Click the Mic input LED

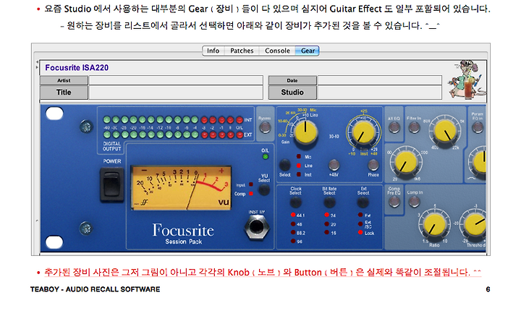(299, 156)
